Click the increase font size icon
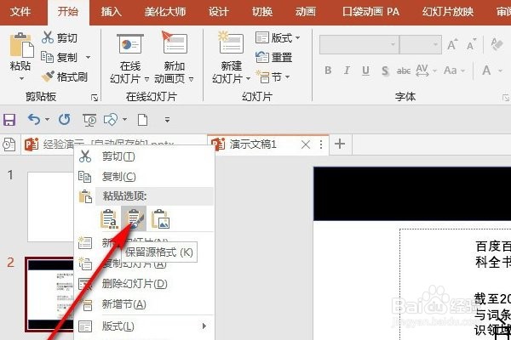 pos(452,44)
